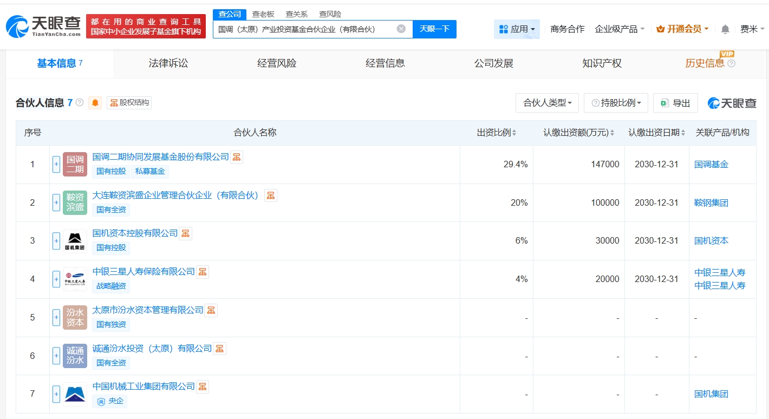Screen dimensions: 769x419
Task: Click the help question mark beside 合伙人信息
Action: 80,102
